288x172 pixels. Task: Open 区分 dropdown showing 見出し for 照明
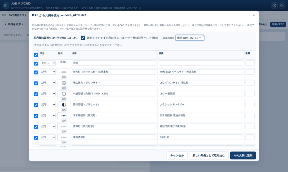[x=48, y=63]
